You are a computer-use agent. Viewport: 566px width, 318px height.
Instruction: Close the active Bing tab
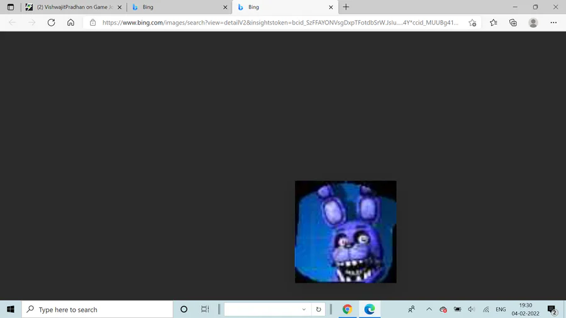[x=331, y=7]
